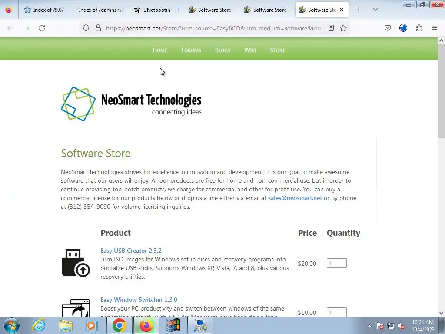
Task: Open a new tab with the plus button
Action: point(358,10)
